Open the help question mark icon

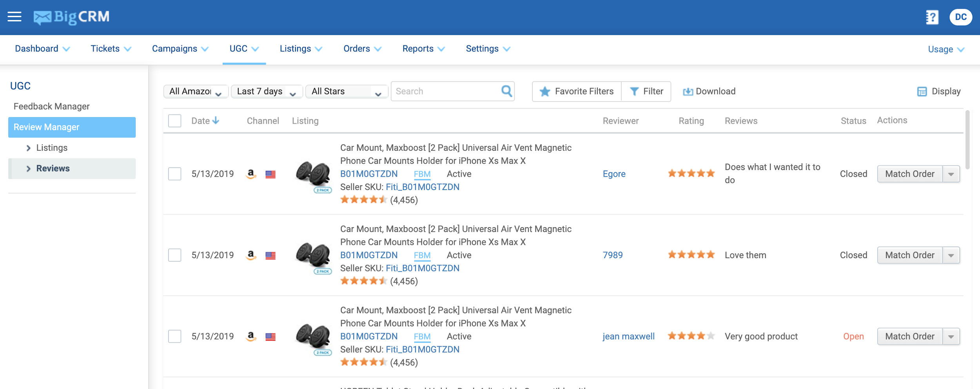click(x=932, y=17)
